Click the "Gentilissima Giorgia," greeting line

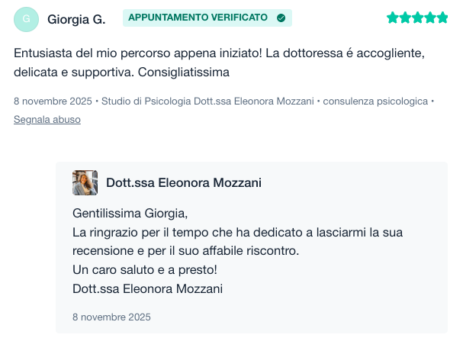pos(130,212)
